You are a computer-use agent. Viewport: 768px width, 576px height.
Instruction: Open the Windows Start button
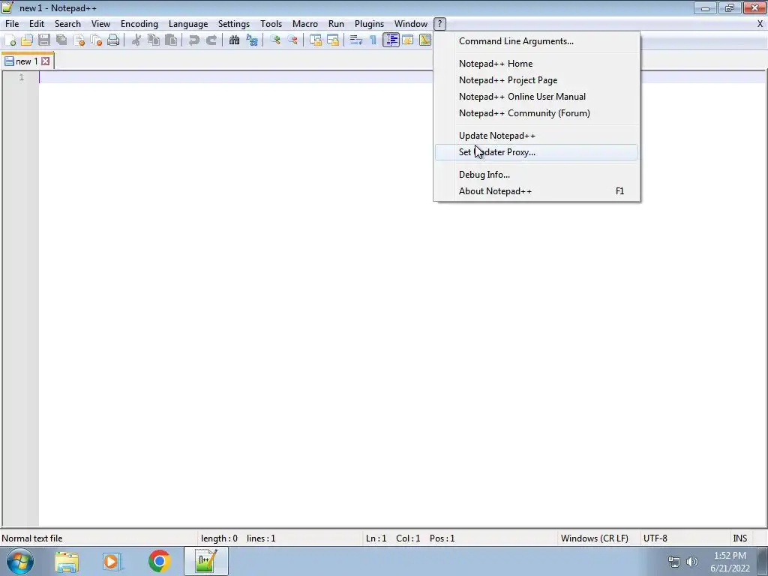(20, 561)
